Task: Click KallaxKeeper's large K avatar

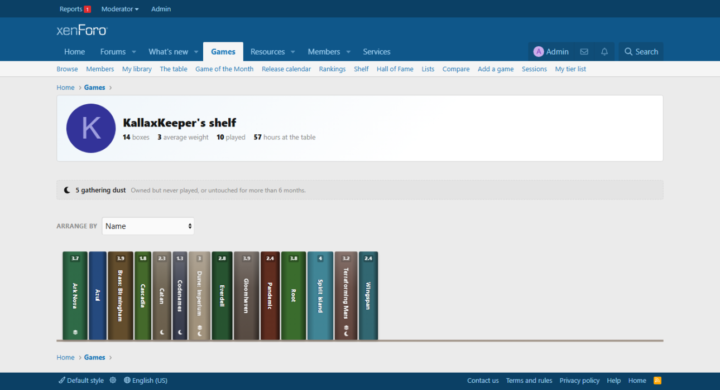Action: click(91, 128)
